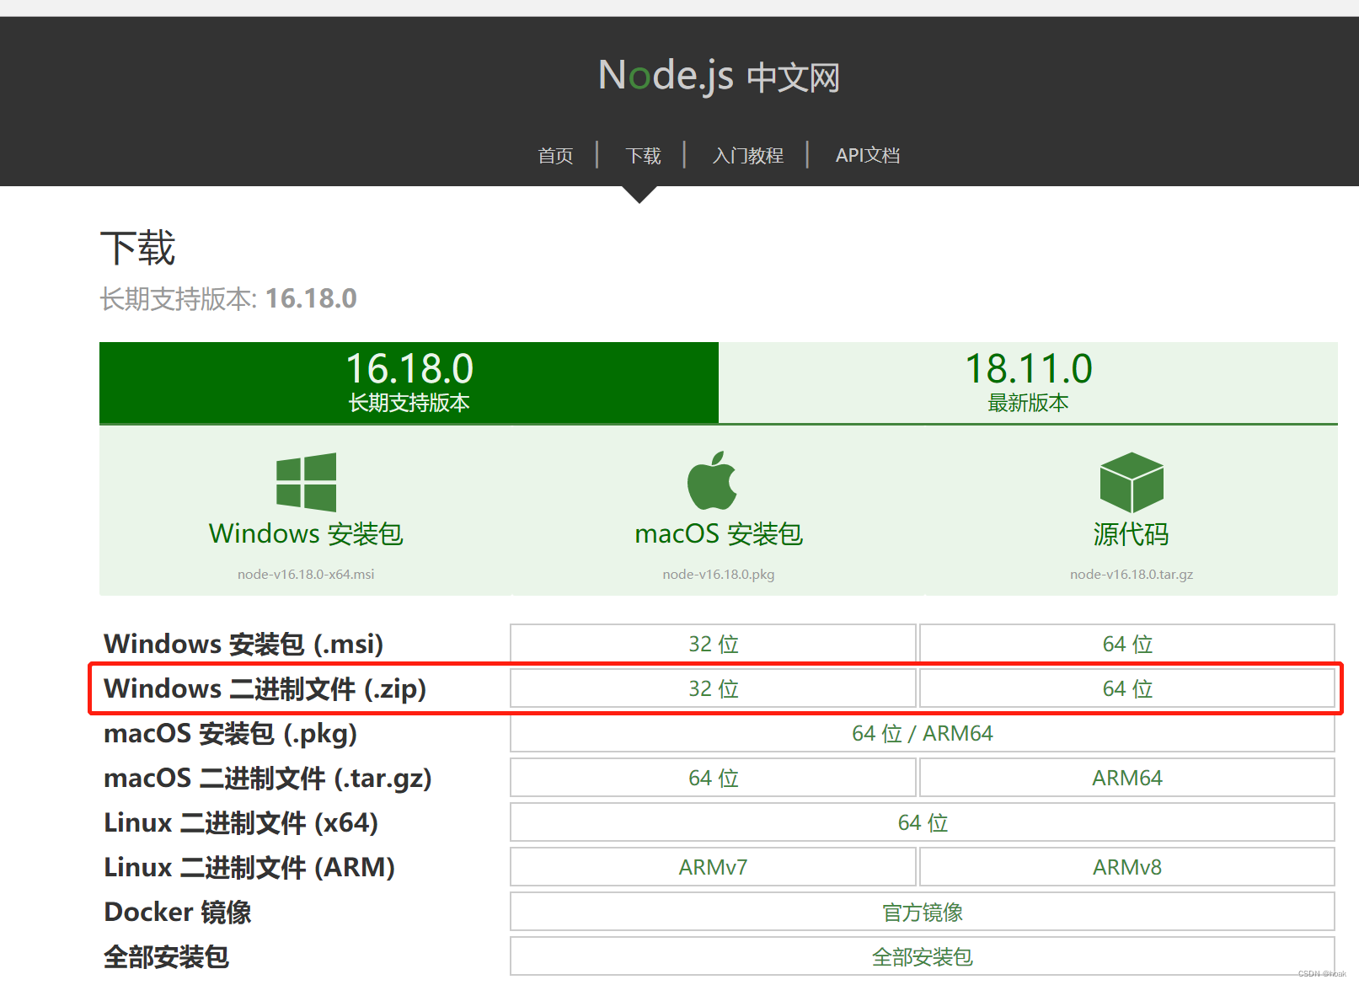Open the API文档 menu item
The width and height of the screenshot is (1359, 985).
(868, 156)
